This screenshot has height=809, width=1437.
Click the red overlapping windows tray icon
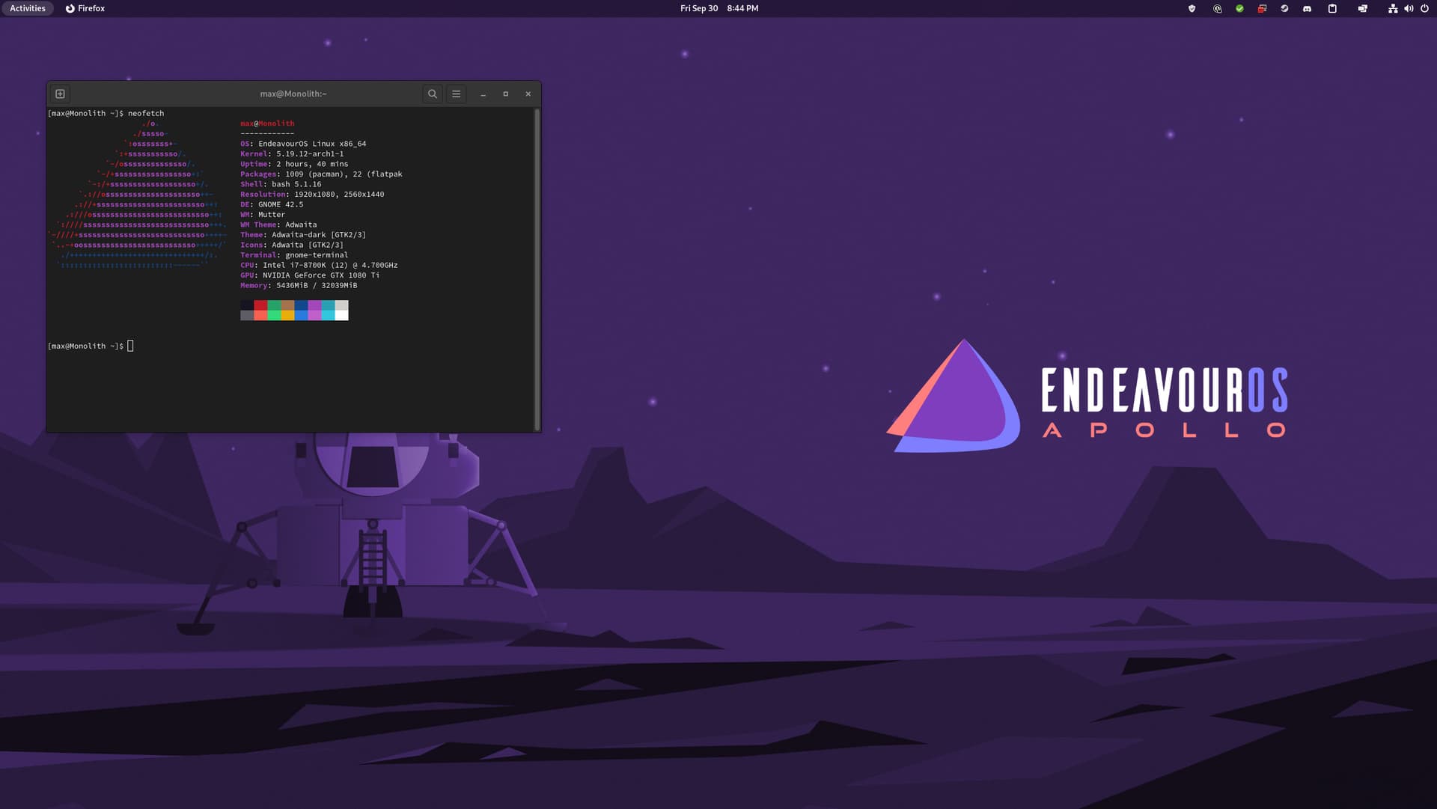[x=1263, y=9]
